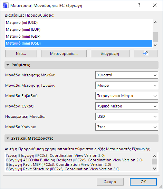Open the Νομισματική Μονάδα dropdown
The image size is (163, 189).
(127, 116)
